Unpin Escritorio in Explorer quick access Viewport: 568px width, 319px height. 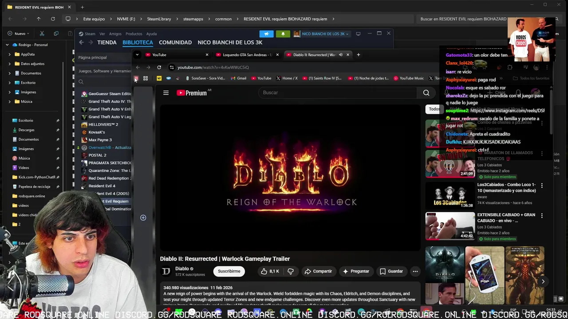point(58,121)
